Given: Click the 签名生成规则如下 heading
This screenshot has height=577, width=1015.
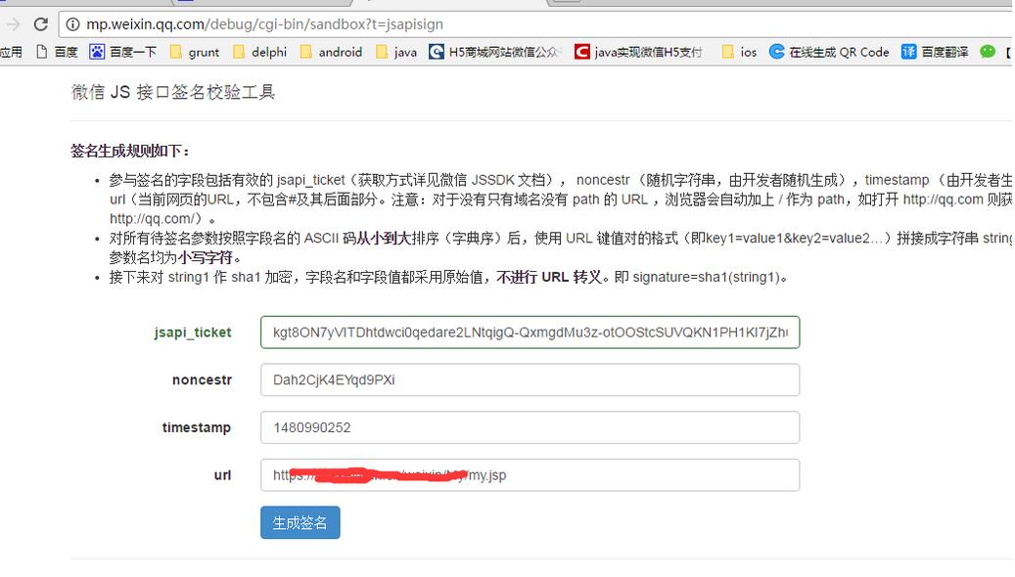Looking at the screenshot, I should [130, 151].
